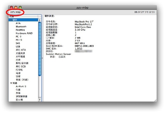Click the yellow minimize window button
This screenshot has height=113, width=165.
coord(16,7)
